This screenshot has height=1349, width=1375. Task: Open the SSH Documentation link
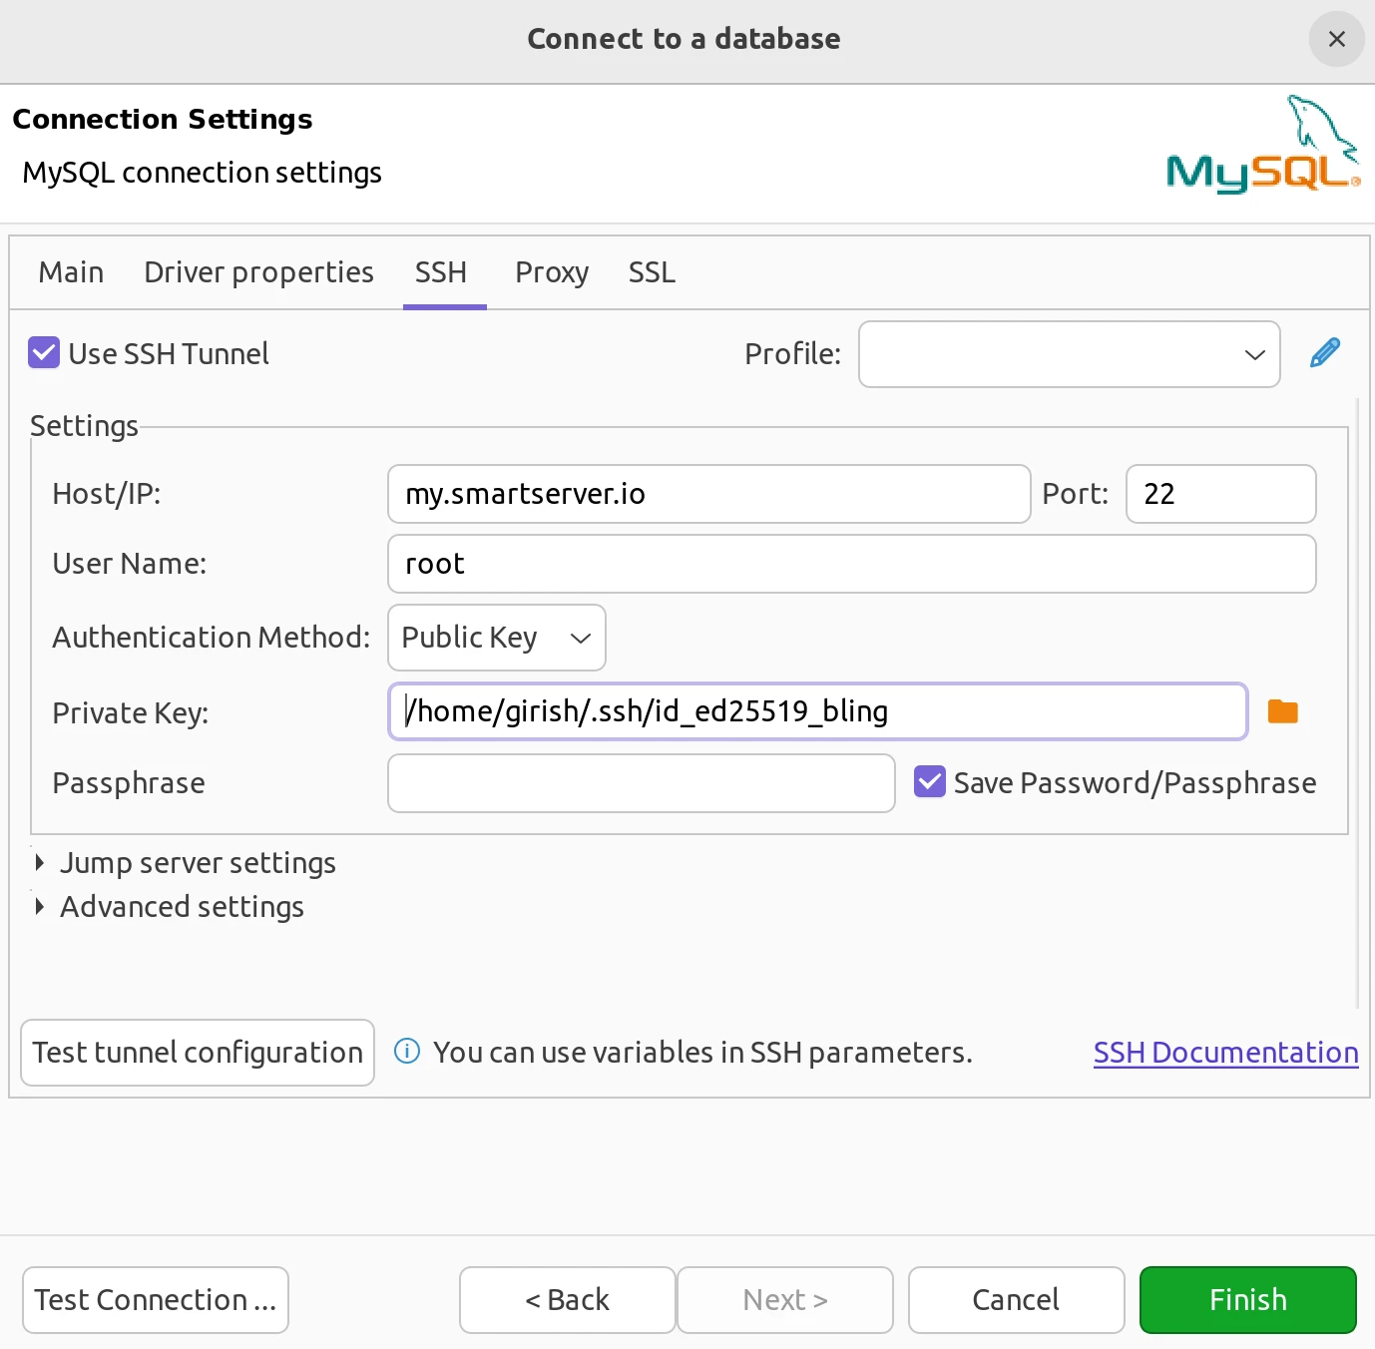1225,1053
